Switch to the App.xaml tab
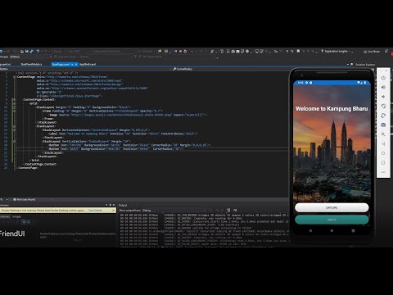This screenshot has height=295, width=393. pos(88,64)
